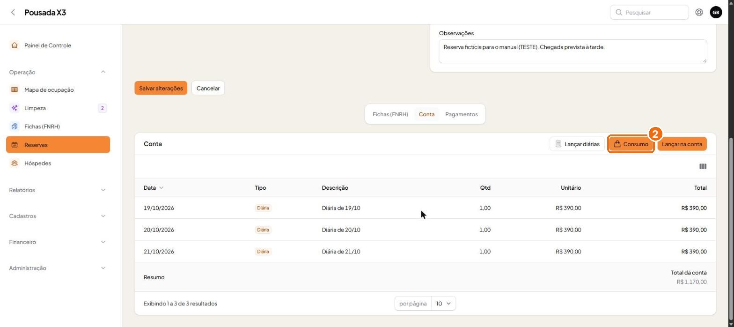Viewport: 734px width, 327px height.
Task: Select the Conta tab
Action: click(426, 114)
